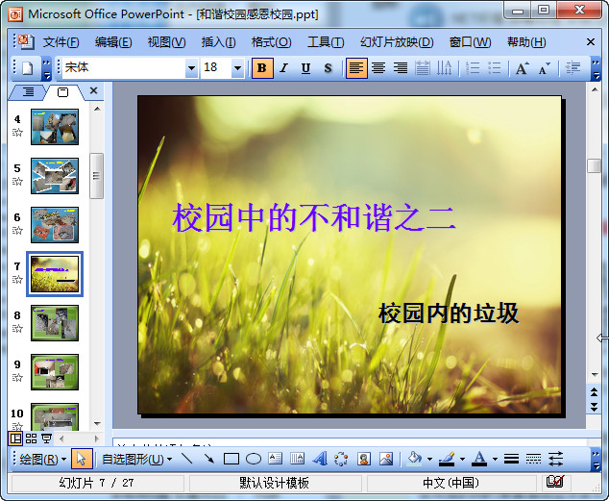Viewport: 609px width, 501px height.
Task: Select slide 4 thumbnail
Action: click(55, 127)
